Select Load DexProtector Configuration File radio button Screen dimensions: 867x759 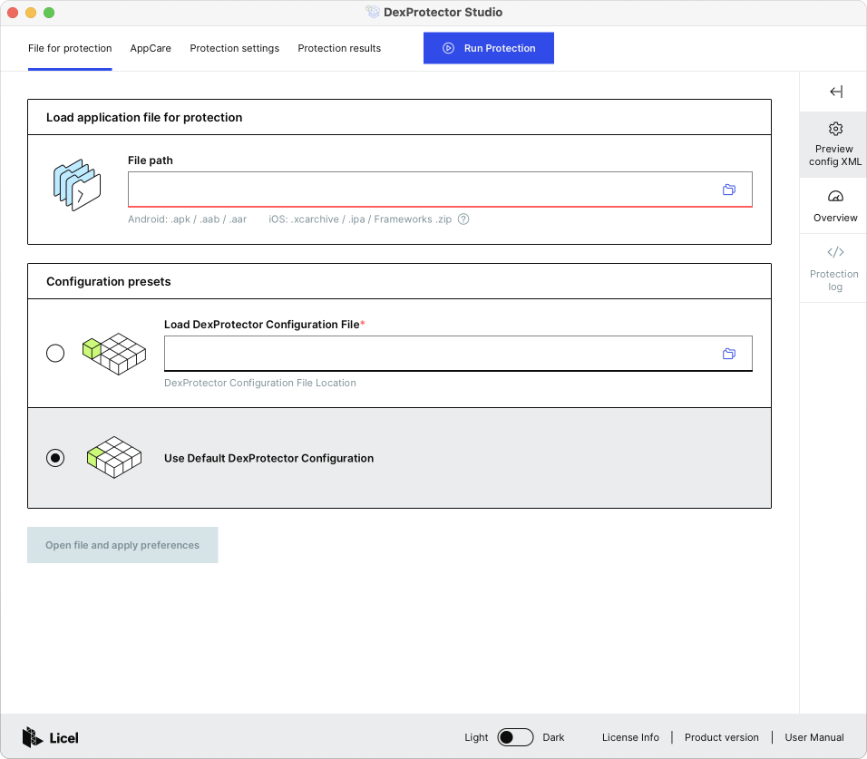55,354
